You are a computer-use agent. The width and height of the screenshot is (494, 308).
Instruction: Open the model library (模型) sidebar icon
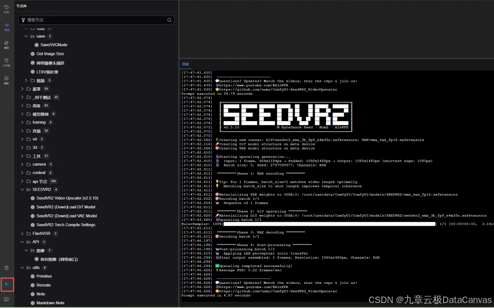[6, 44]
